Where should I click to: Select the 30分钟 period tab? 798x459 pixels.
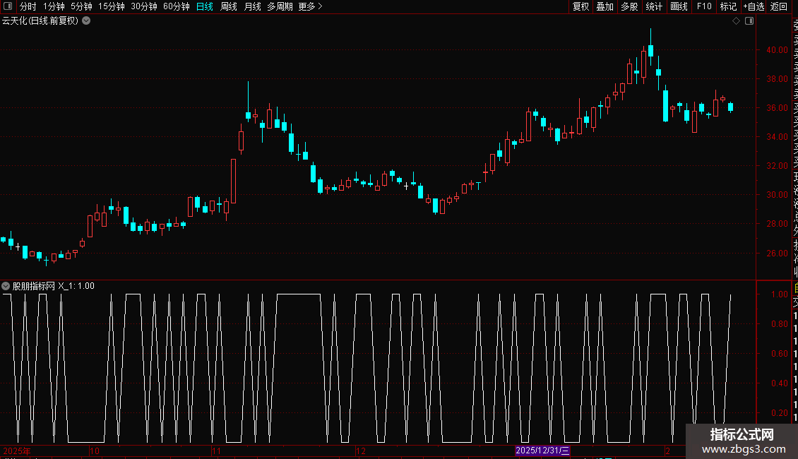(x=144, y=6)
